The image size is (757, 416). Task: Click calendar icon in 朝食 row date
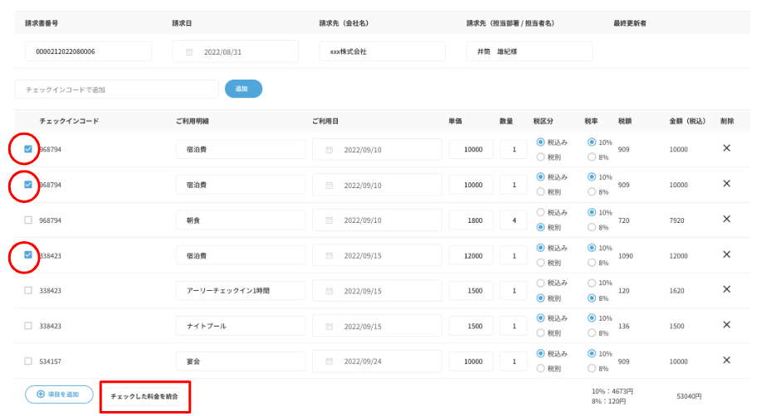330,220
